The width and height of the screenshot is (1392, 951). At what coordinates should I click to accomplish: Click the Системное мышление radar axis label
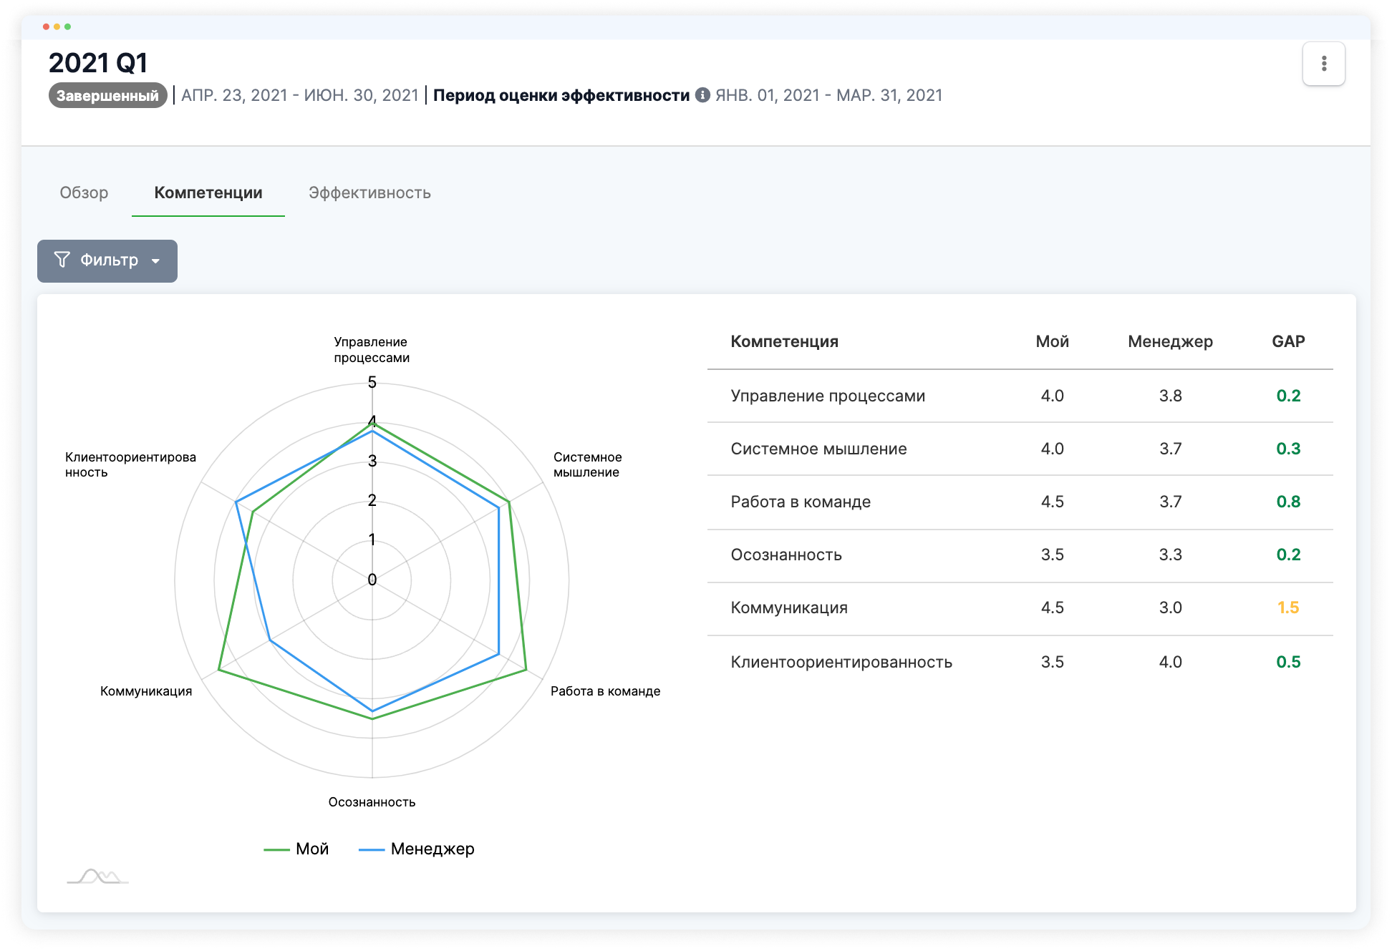pyautogui.click(x=587, y=464)
